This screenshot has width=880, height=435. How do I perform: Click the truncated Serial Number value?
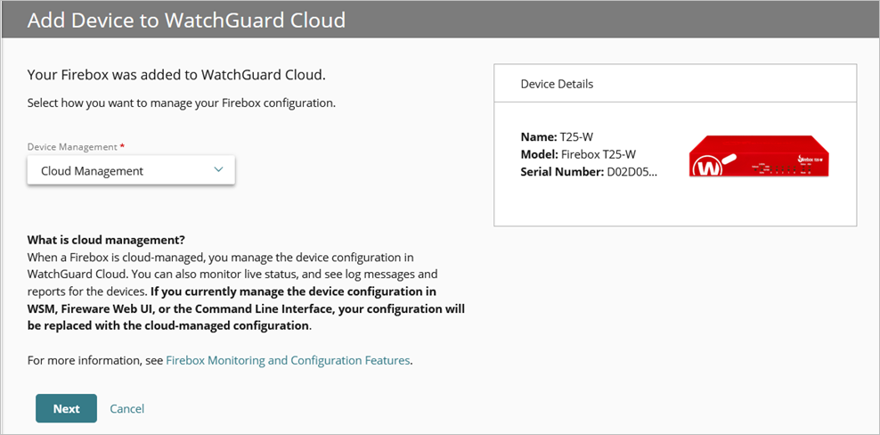tap(631, 171)
